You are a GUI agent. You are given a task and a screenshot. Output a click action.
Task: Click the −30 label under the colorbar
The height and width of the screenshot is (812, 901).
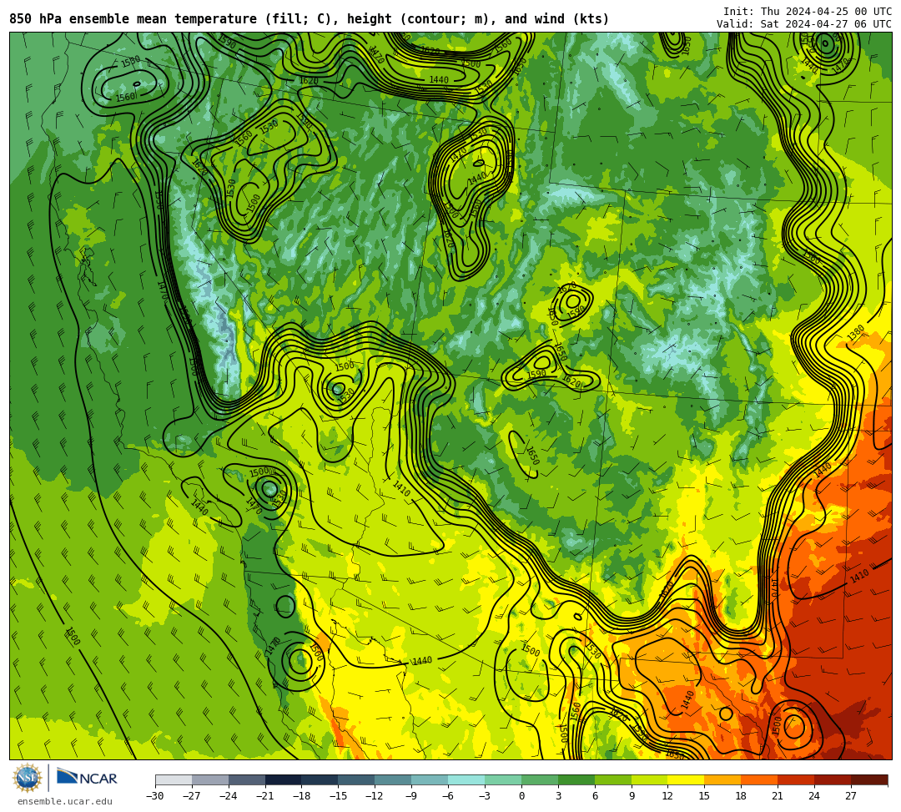tap(155, 796)
